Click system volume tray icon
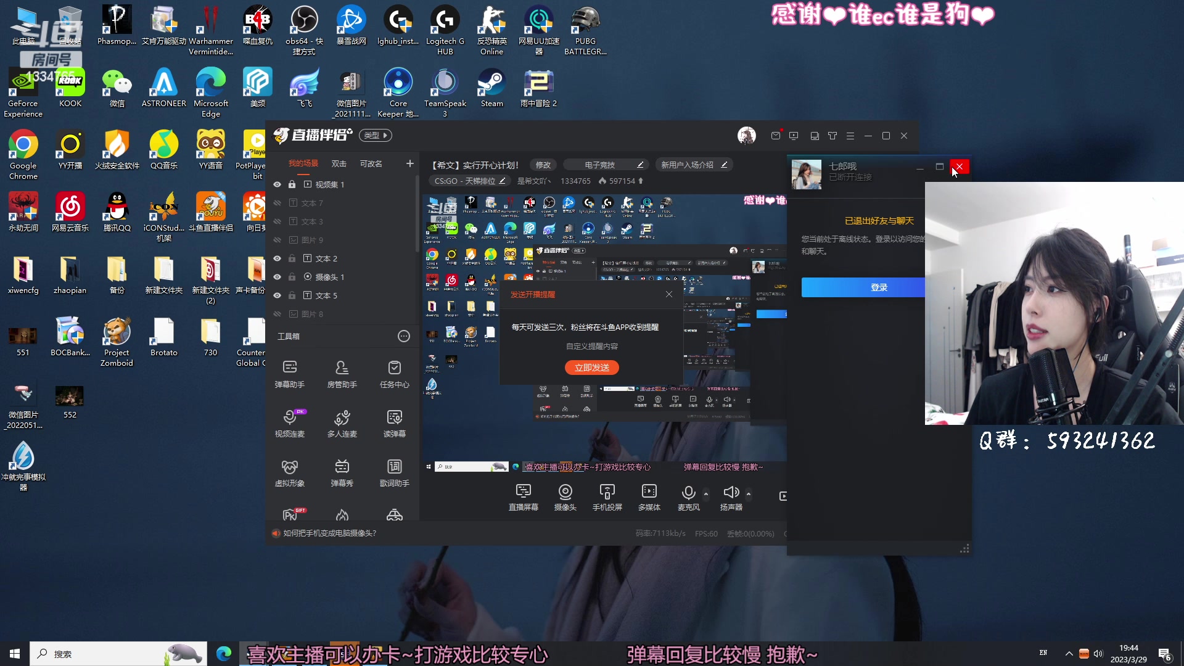 1098,654
